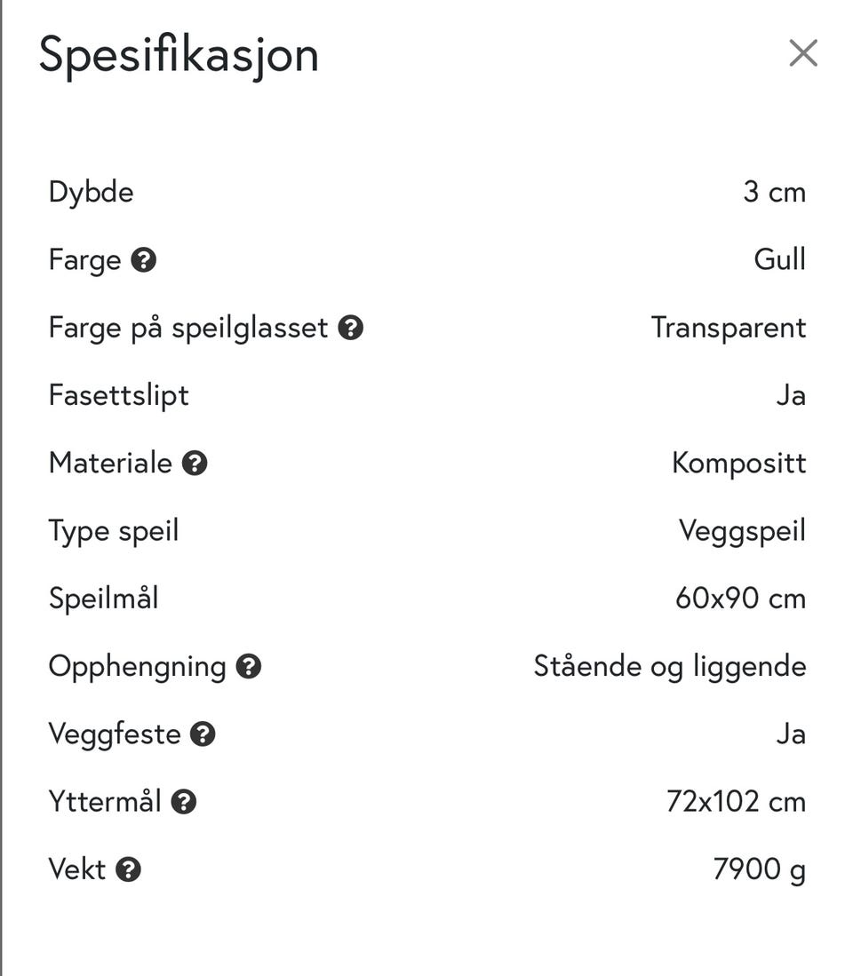Select the Speilmål label
Screen dimensions: 853x976
tap(104, 599)
